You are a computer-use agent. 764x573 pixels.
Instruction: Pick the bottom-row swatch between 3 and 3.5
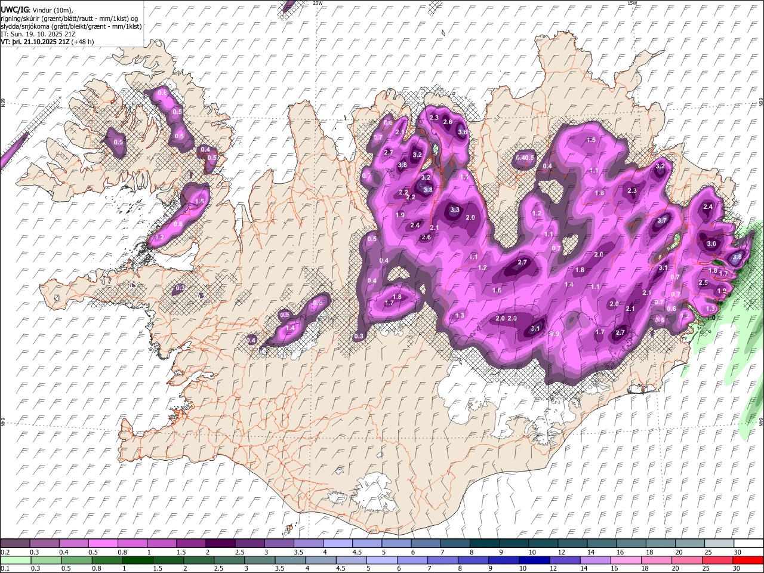point(259,560)
